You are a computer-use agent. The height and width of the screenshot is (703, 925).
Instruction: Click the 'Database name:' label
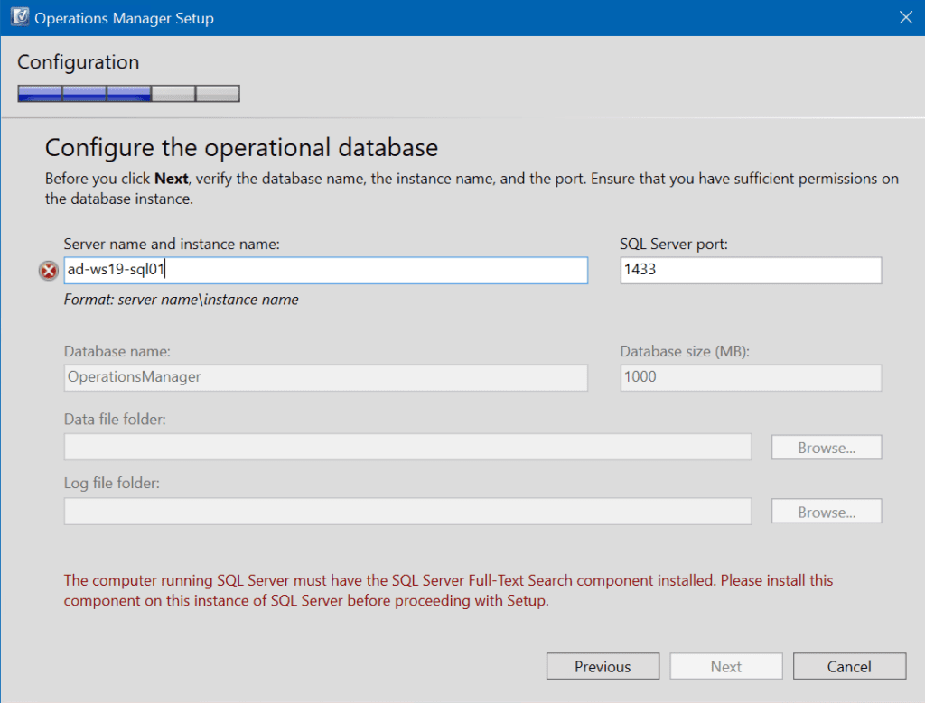tap(117, 351)
